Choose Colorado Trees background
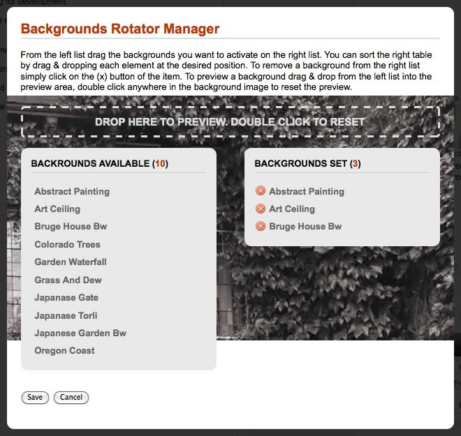Image resolution: width=461 pixels, height=436 pixels. pos(67,244)
